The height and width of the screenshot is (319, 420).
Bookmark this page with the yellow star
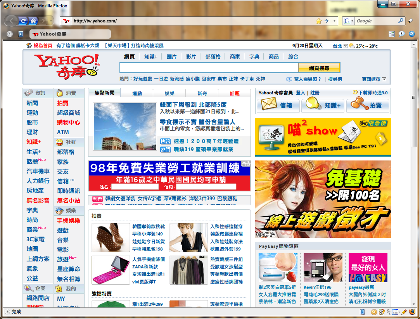coord(318,21)
